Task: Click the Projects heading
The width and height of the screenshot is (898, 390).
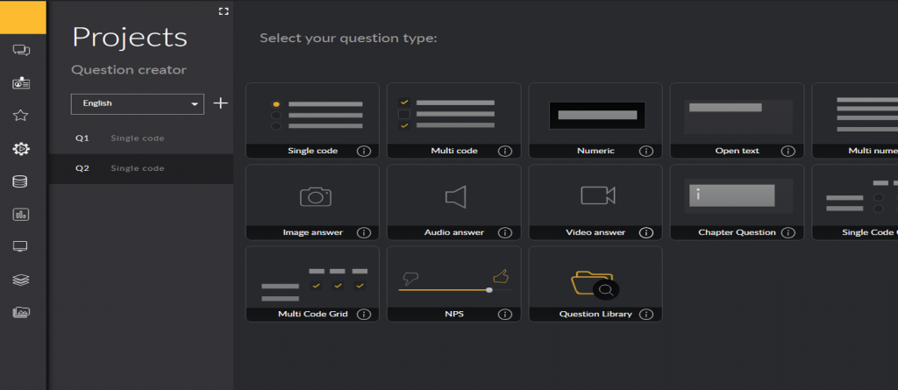Action: pyautogui.click(x=130, y=38)
